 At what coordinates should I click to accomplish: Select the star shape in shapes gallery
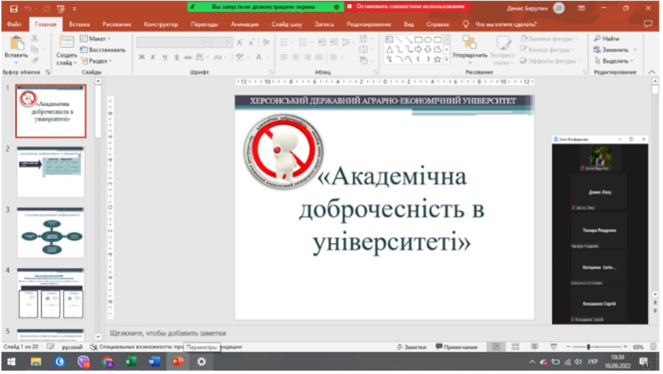pyautogui.click(x=437, y=59)
